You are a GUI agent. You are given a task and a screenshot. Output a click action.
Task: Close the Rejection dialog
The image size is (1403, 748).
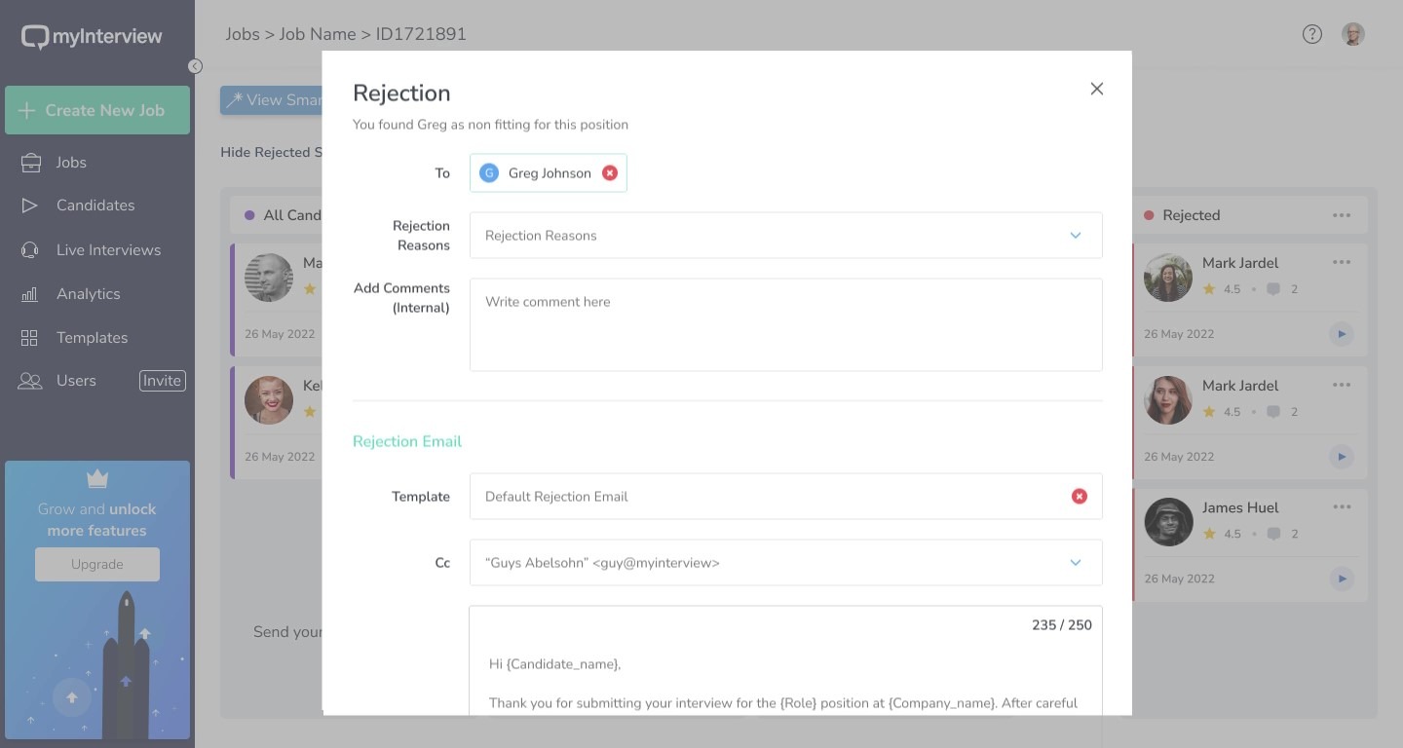[x=1096, y=89]
